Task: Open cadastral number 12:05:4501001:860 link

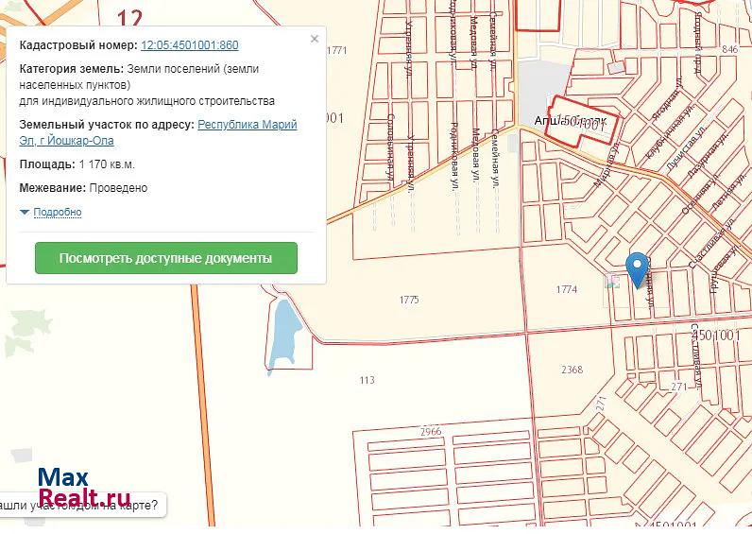Action: click(189, 45)
